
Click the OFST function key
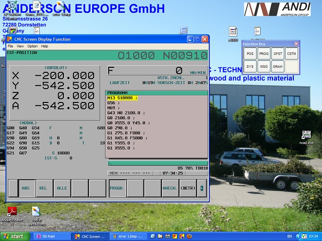(x=277, y=53)
